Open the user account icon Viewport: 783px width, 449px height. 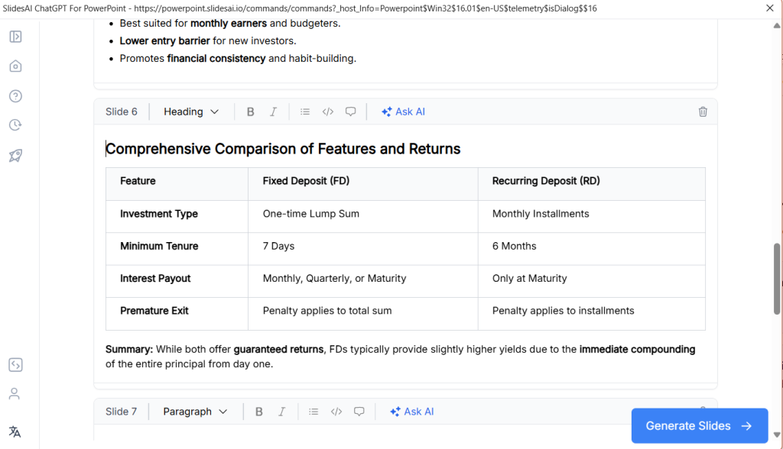[x=15, y=394]
